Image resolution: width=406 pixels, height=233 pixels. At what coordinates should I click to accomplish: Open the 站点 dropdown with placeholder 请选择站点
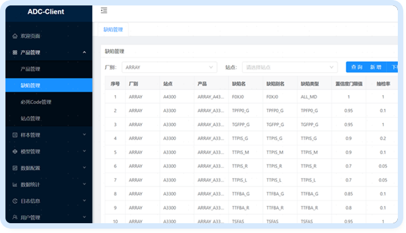pyautogui.click(x=289, y=67)
